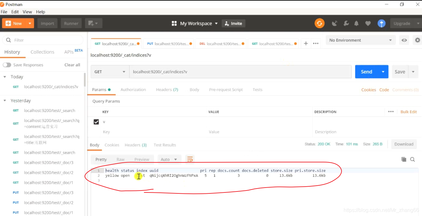The height and width of the screenshot is (216, 422).
Task: Click the workspace grid icon
Action: point(174,23)
